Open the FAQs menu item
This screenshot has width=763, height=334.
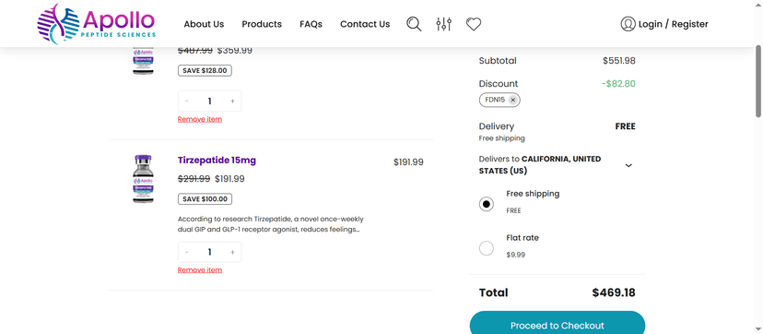[311, 24]
